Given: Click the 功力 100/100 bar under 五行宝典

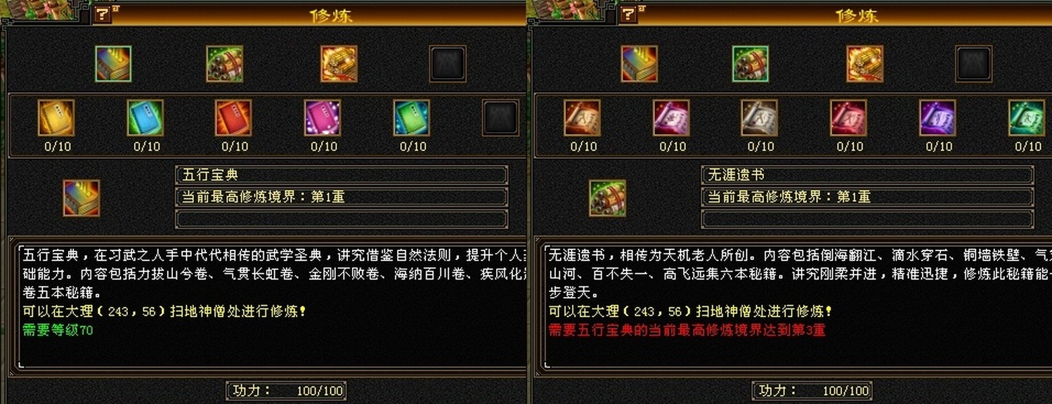Looking at the screenshot, I should click(x=287, y=391).
